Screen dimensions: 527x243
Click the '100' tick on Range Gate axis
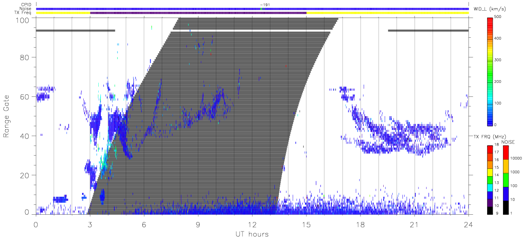(22, 20)
